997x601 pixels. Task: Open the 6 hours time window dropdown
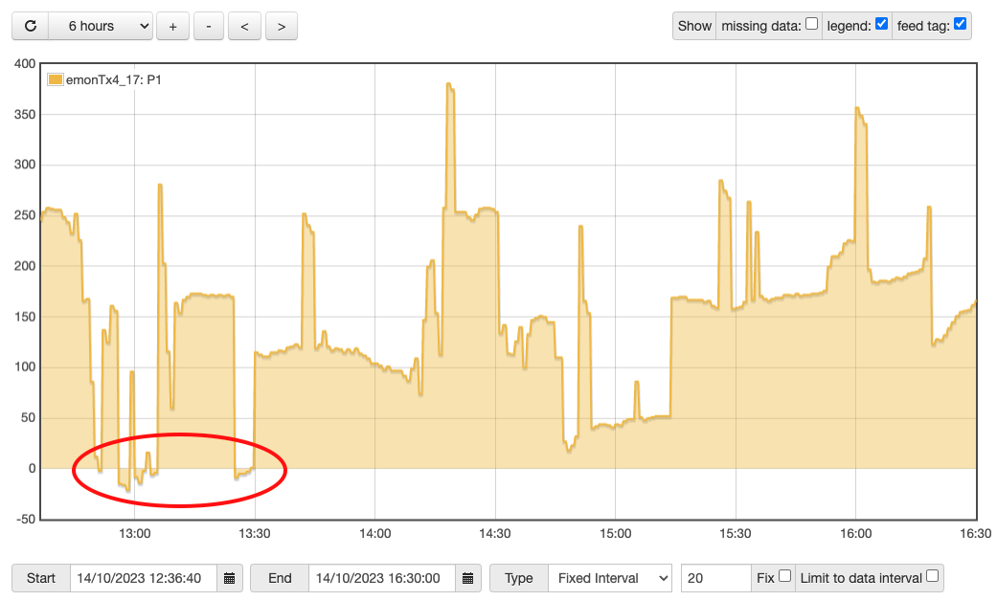(x=101, y=26)
